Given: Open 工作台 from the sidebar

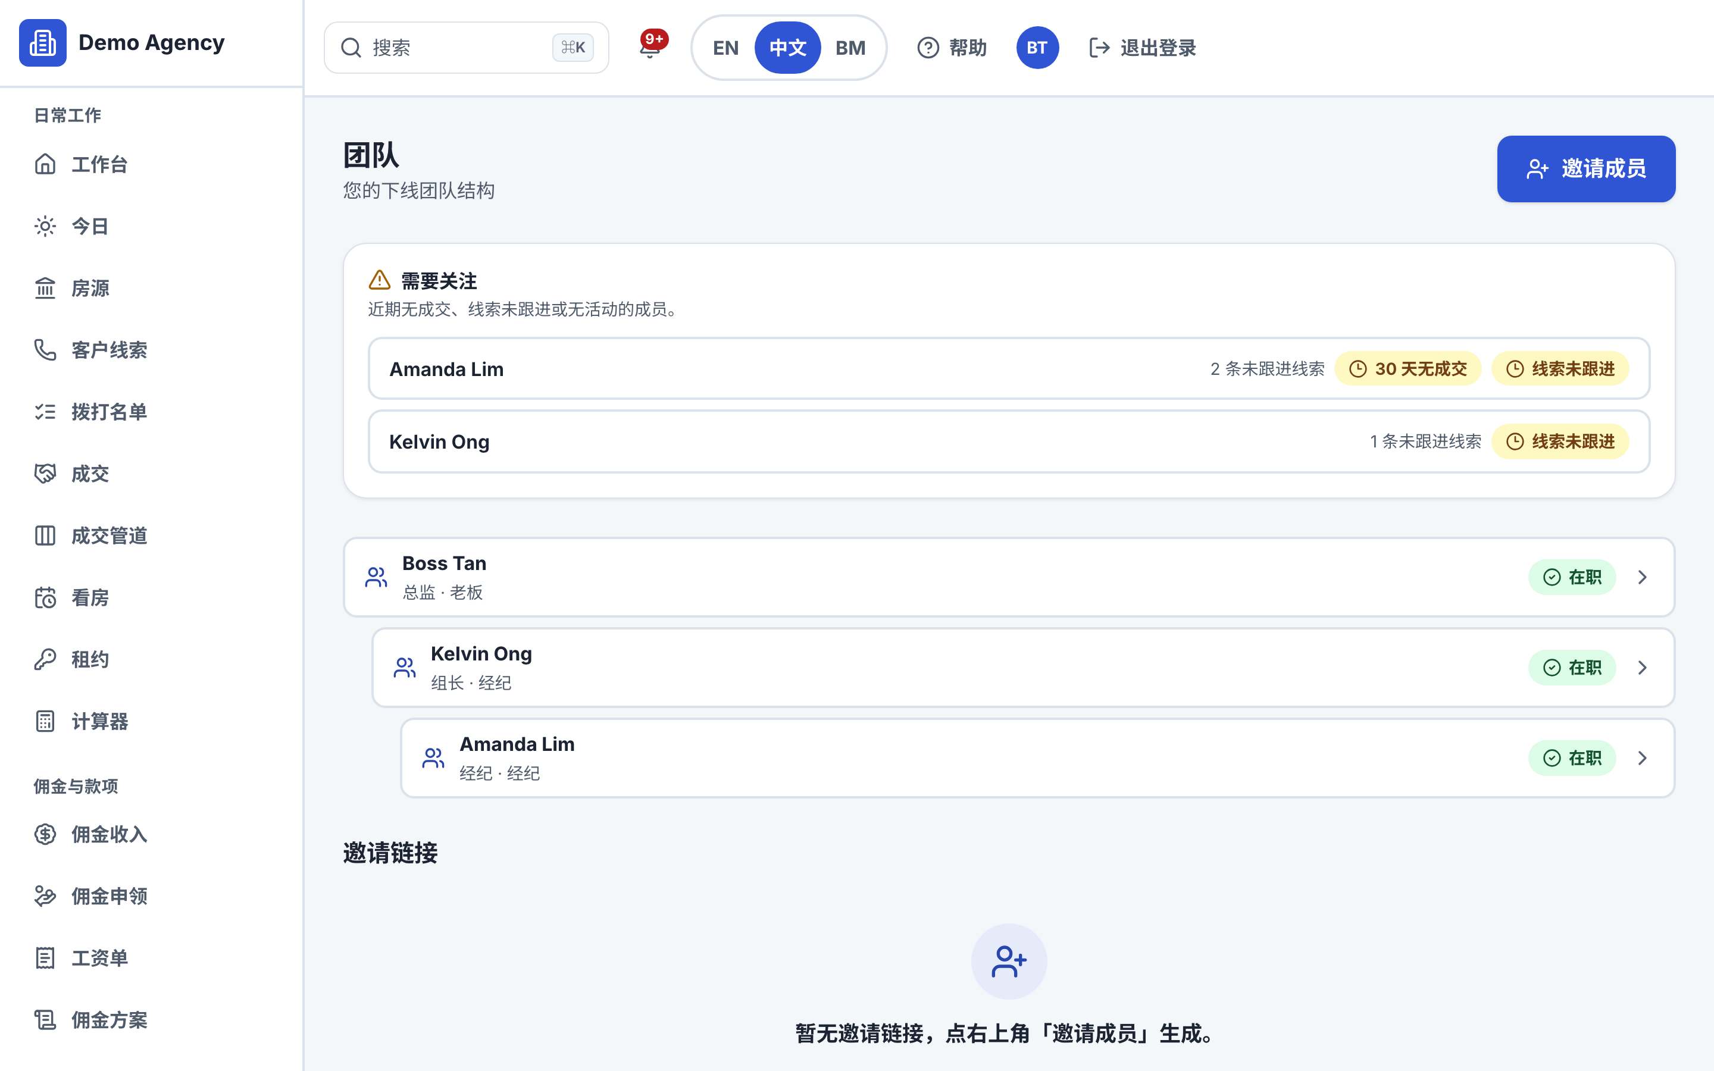Looking at the screenshot, I should (152, 164).
